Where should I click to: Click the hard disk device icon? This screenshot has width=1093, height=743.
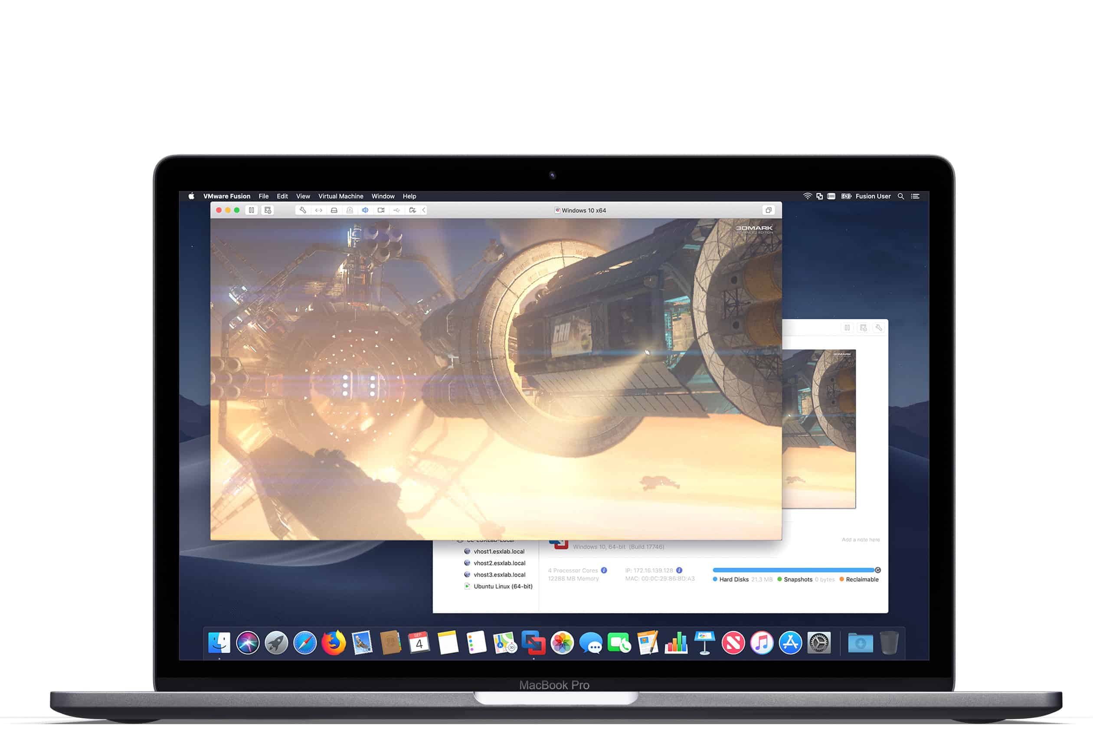334,210
